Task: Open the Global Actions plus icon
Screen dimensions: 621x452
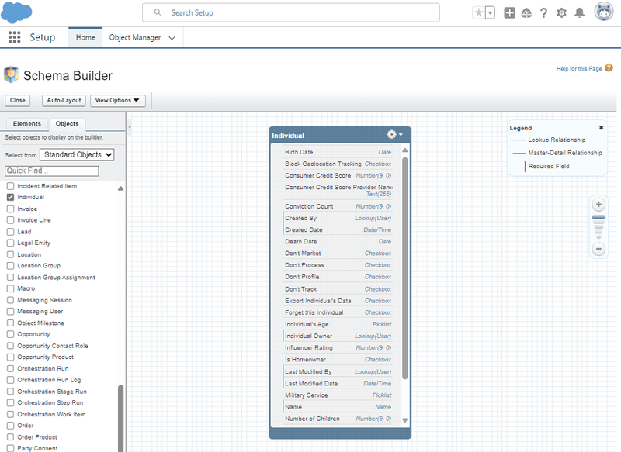Action: tap(509, 12)
